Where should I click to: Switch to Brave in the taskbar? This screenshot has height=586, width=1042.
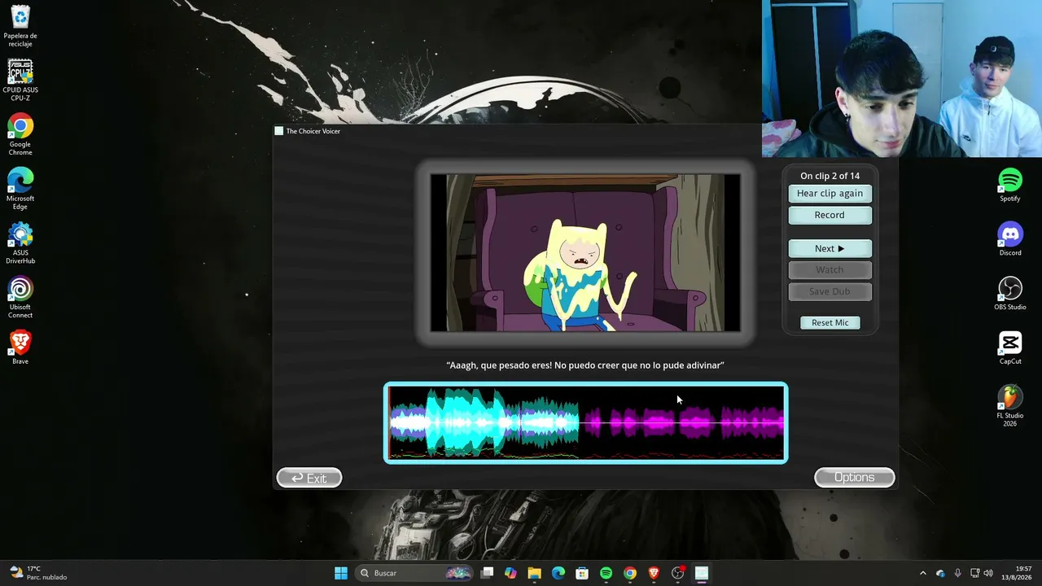point(654,573)
